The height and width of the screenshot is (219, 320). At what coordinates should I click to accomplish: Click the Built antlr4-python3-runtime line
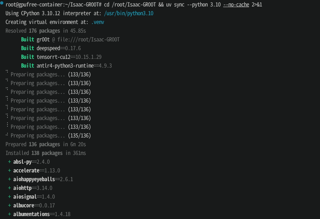[66, 66]
